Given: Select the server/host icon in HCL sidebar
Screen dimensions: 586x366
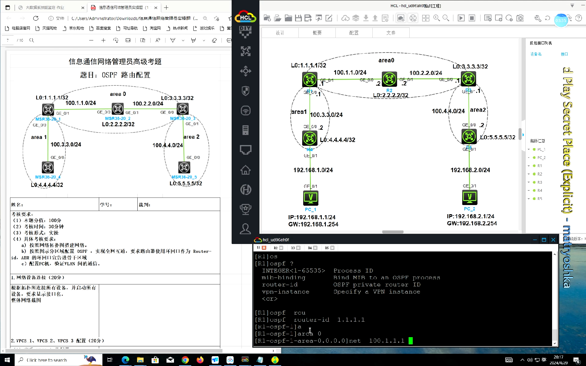Looking at the screenshot, I should 246,130.
